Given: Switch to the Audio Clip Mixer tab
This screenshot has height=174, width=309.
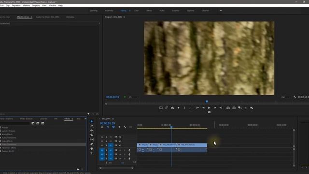Looking at the screenshot, I should click(x=48, y=17).
